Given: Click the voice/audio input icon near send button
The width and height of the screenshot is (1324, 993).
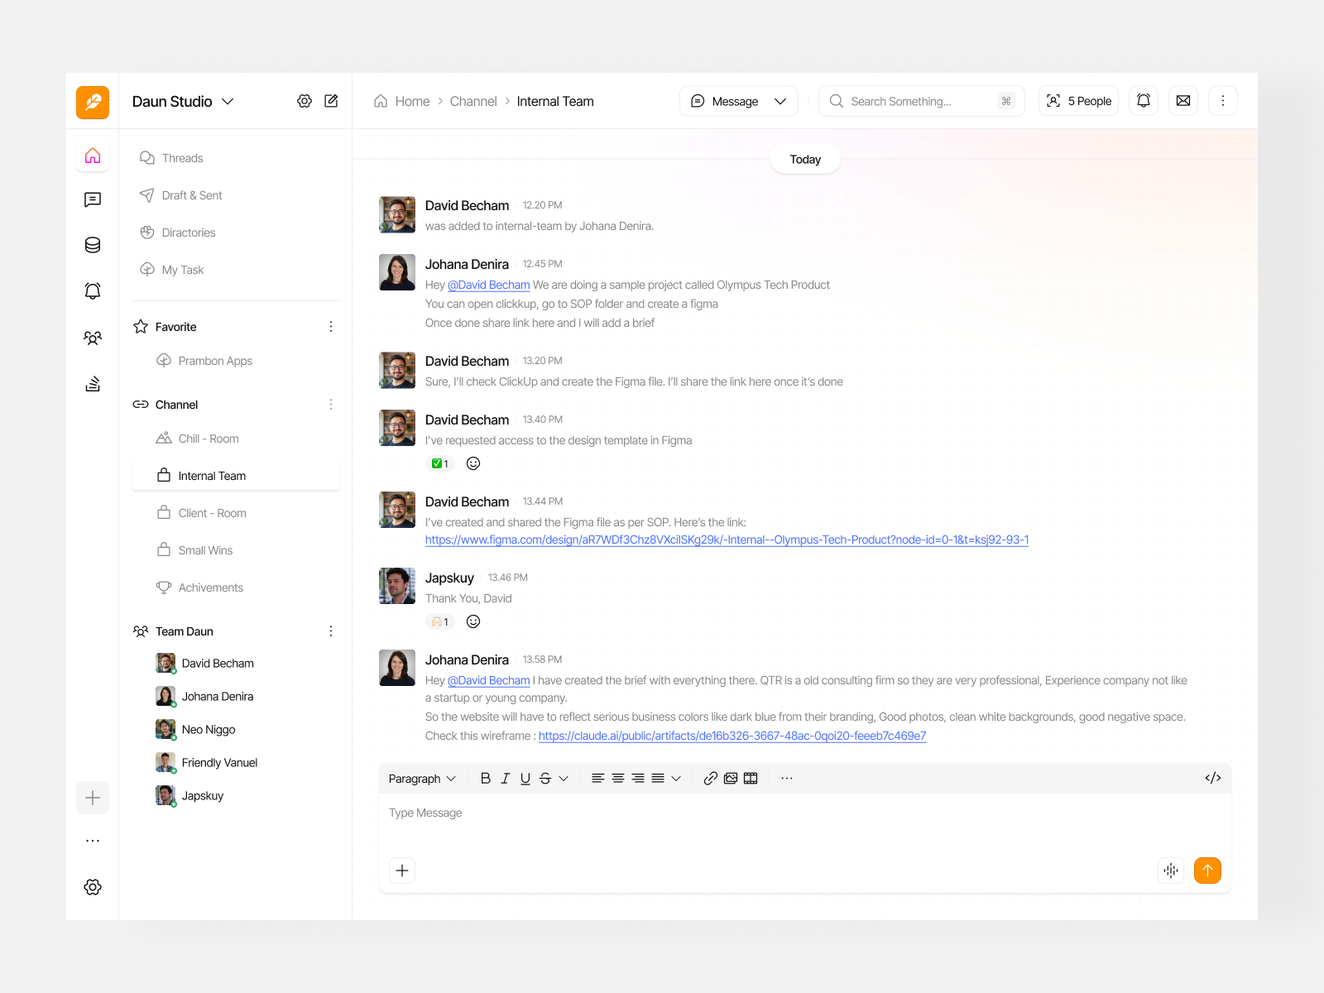Looking at the screenshot, I should (1170, 871).
